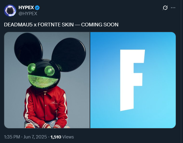Click the green LED smile
The image size is (183, 143).
click(x=43, y=81)
